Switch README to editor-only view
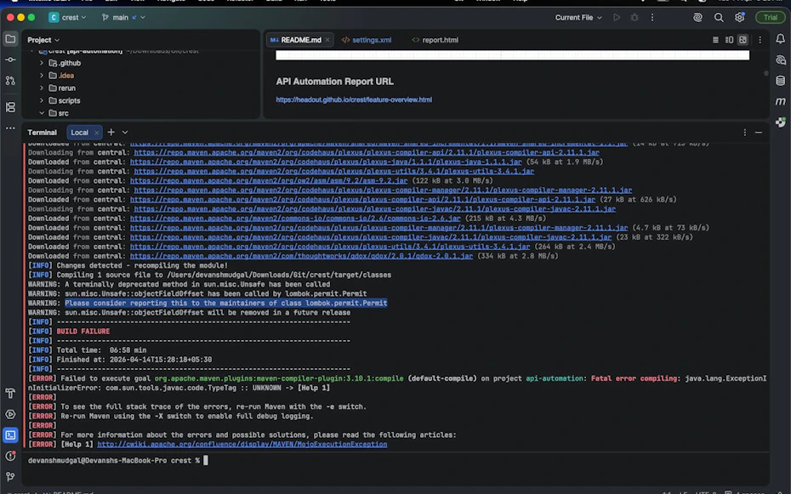791x494 pixels. coord(715,40)
